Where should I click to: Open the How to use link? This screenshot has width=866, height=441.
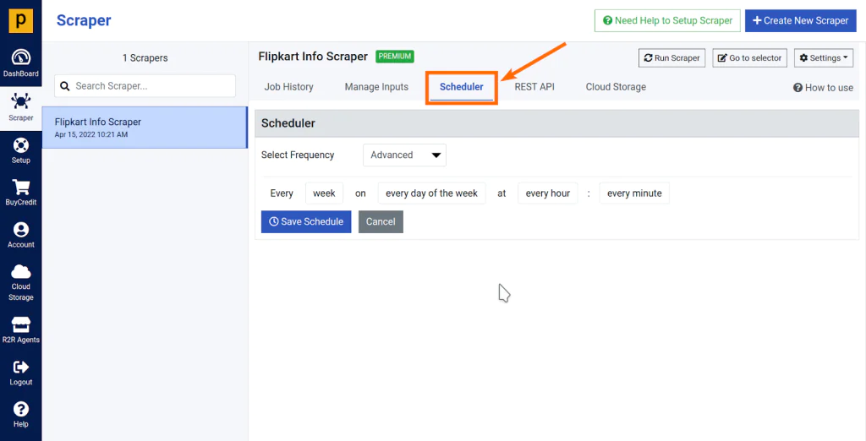pos(823,87)
